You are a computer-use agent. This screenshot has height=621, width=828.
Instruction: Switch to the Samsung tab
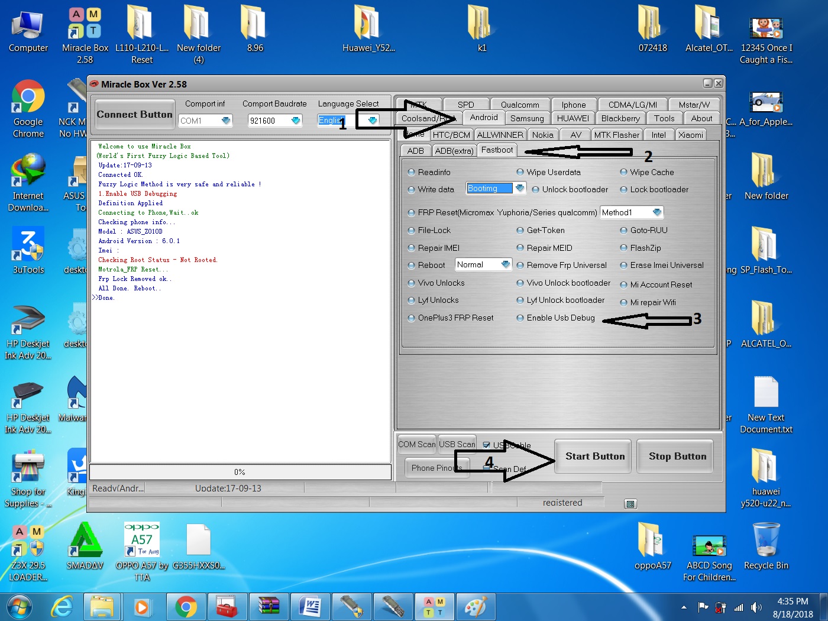tap(527, 118)
